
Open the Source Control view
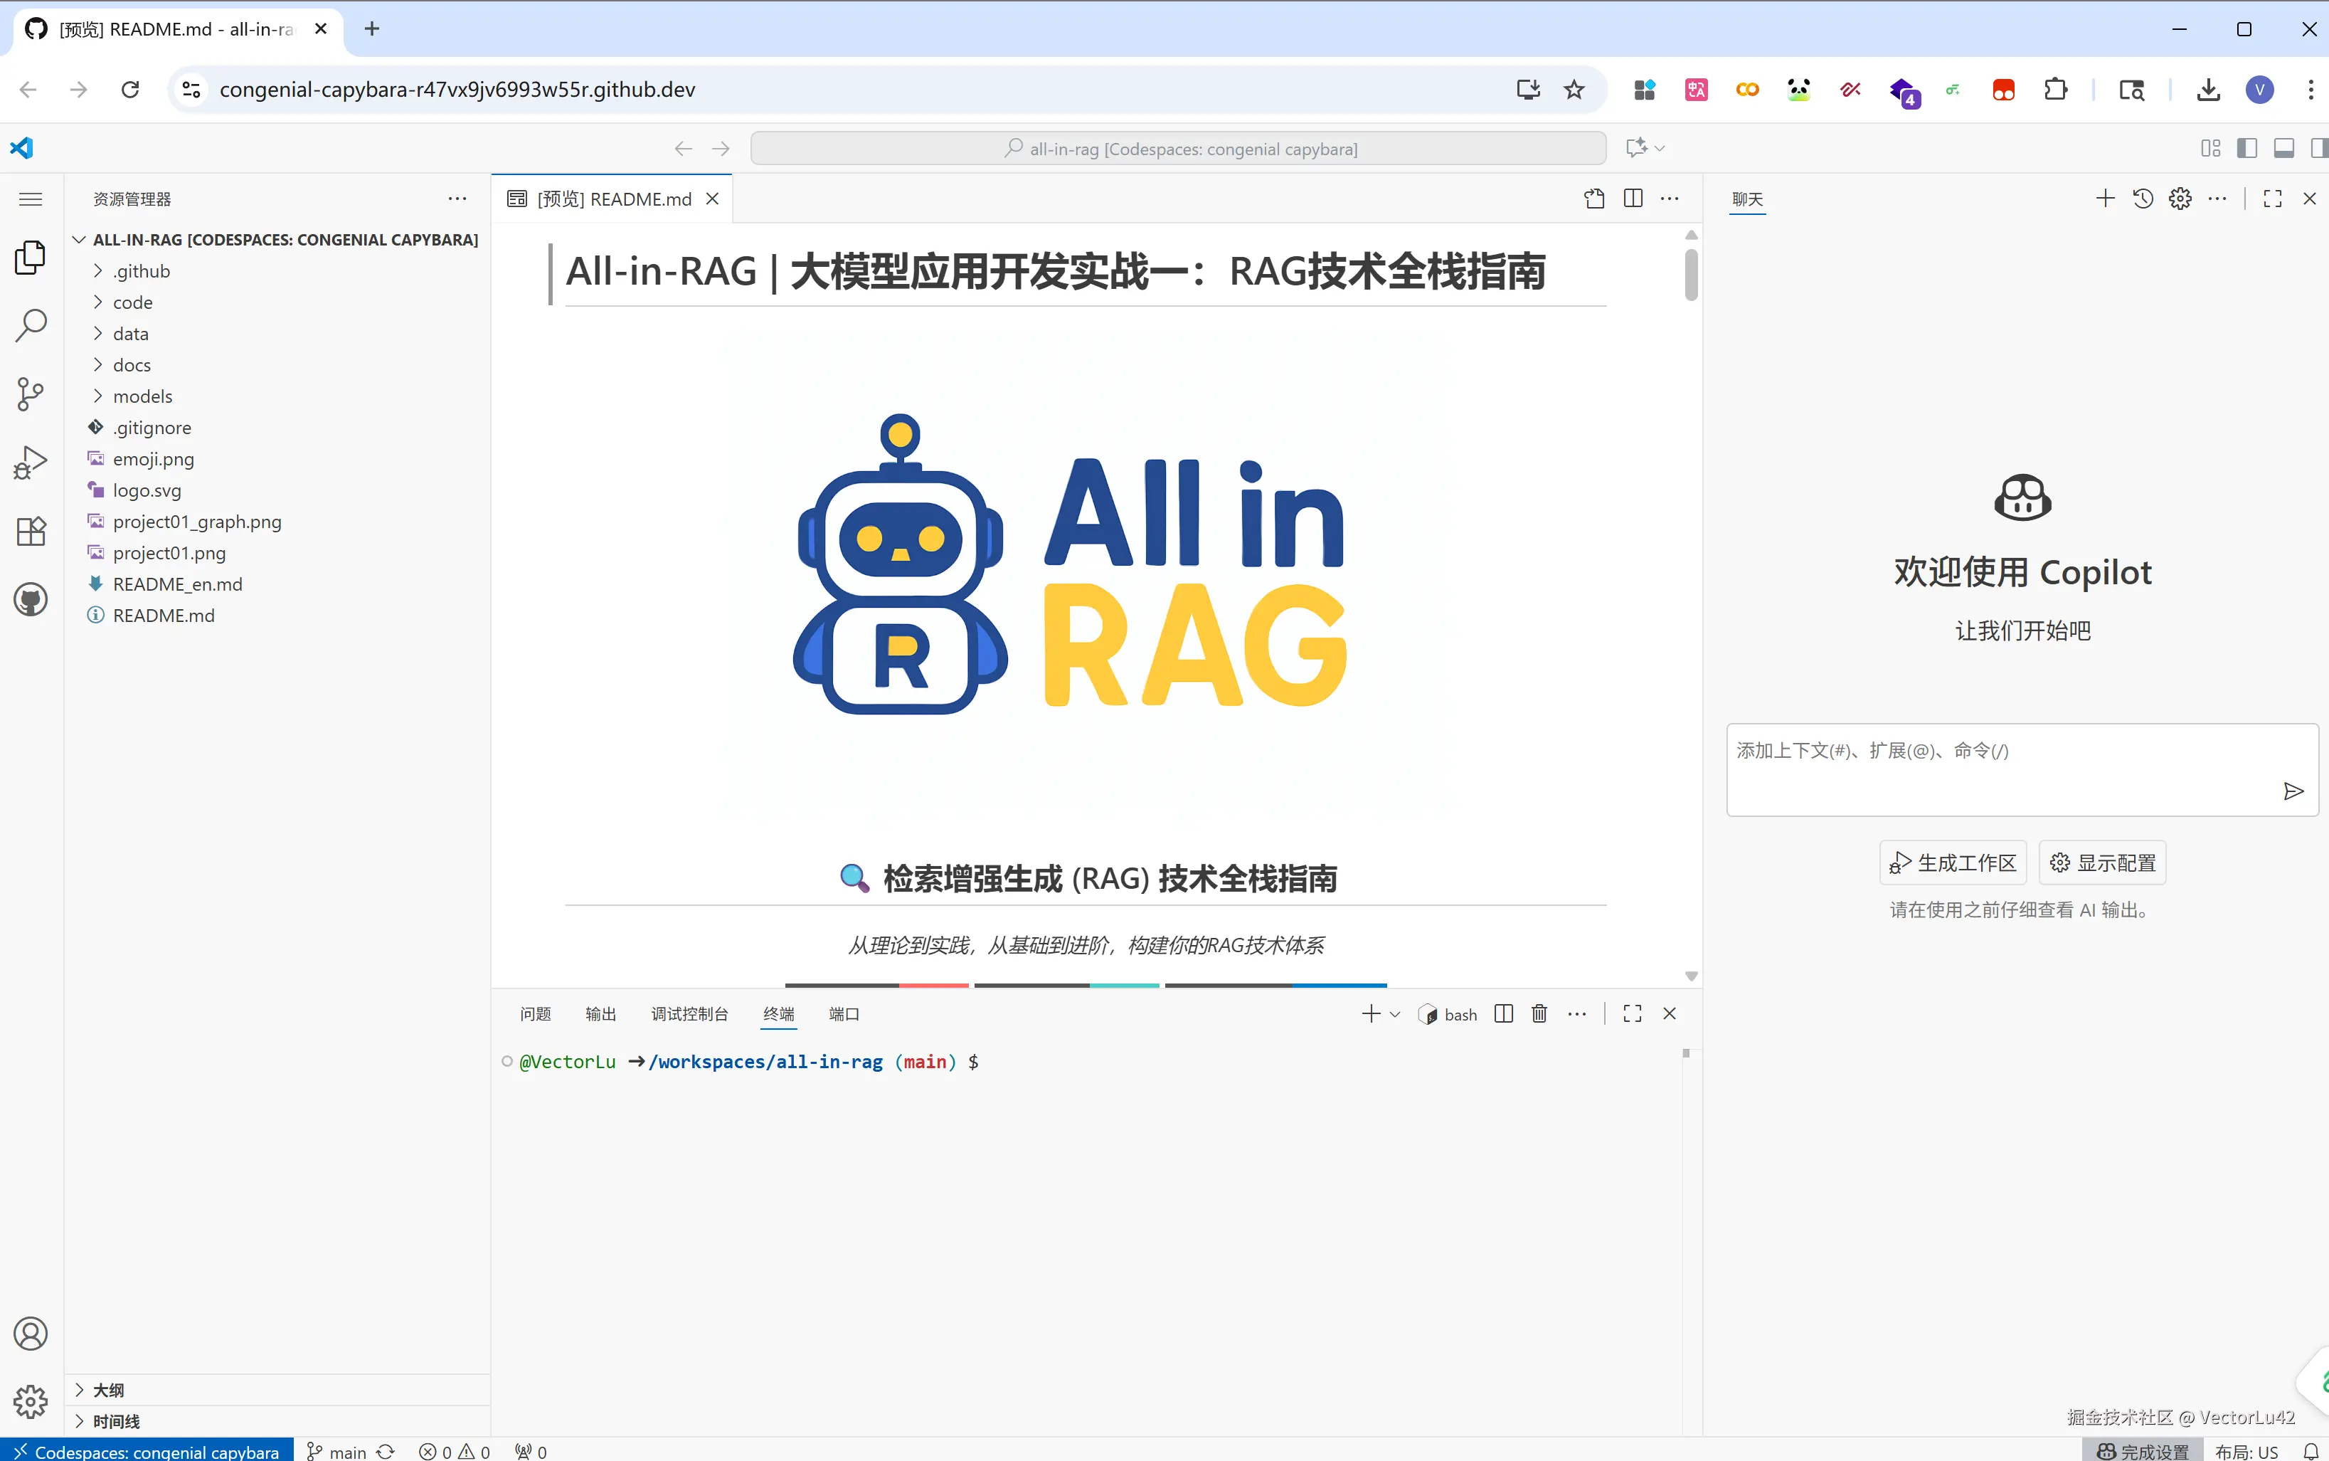(x=30, y=394)
